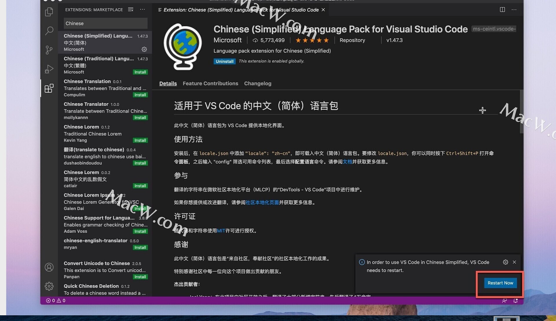This screenshot has height=321, width=556.
Task: Open the Run and Debug view icon
Action: click(49, 69)
